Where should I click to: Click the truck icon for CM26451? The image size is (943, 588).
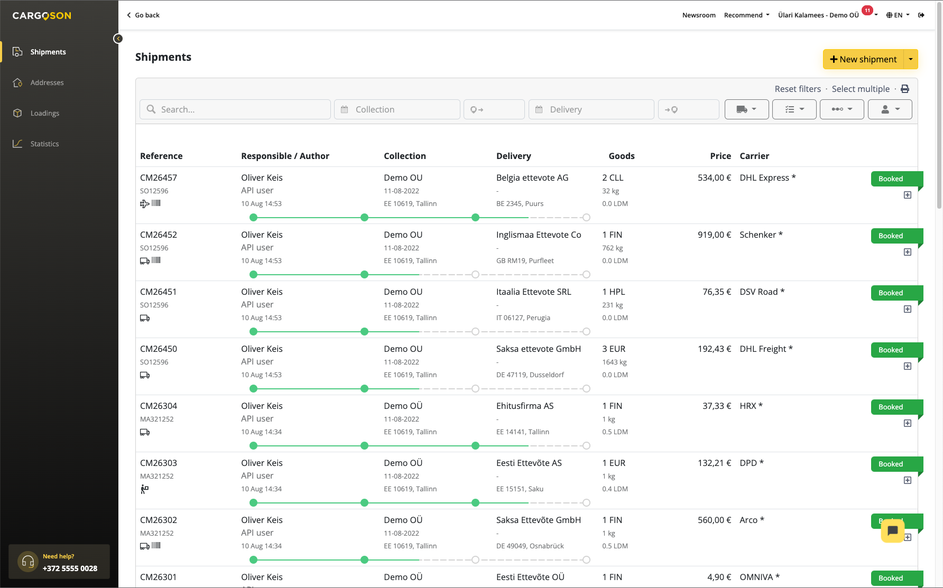pyautogui.click(x=145, y=318)
